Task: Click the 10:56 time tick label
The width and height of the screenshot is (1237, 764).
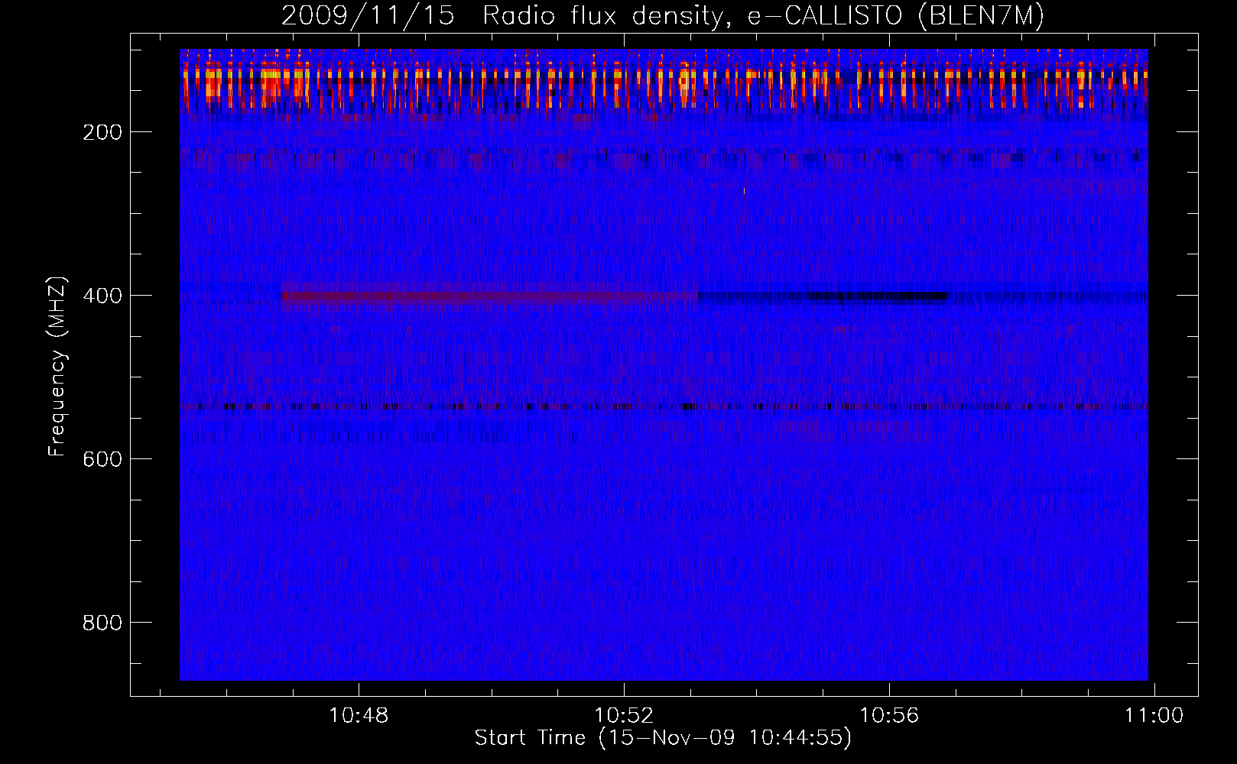Action: (x=889, y=715)
